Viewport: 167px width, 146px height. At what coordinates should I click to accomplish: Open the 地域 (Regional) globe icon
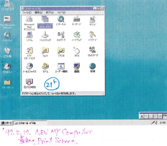tap(92, 66)
